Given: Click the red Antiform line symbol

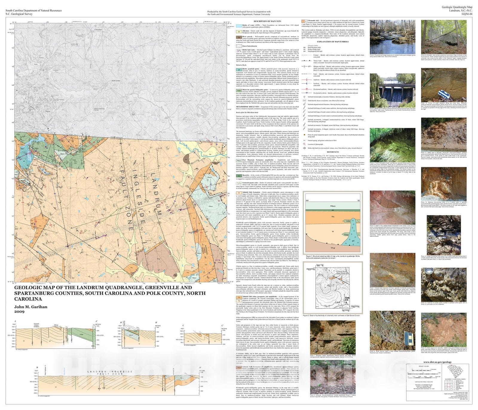Looking at the screenshot, I should click(306, 80).
